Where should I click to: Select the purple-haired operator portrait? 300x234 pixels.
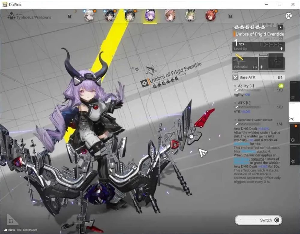point(150,16)
